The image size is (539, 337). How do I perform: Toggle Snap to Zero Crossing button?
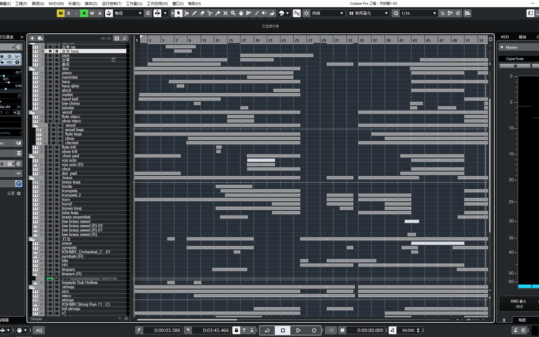[x=297, y=13]
